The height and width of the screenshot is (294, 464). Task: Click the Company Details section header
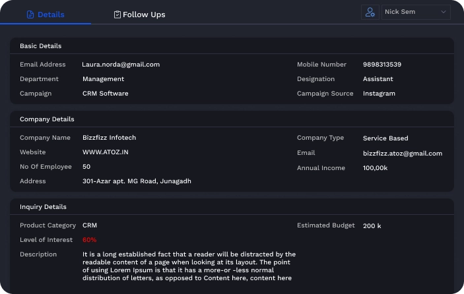click(x=47, y=119)
